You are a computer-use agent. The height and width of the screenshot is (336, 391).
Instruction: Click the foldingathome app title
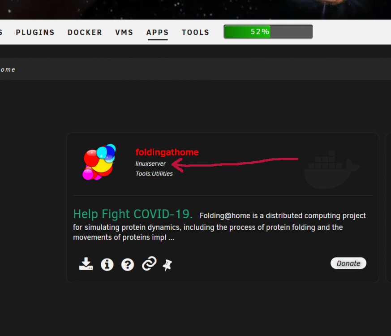167,152
